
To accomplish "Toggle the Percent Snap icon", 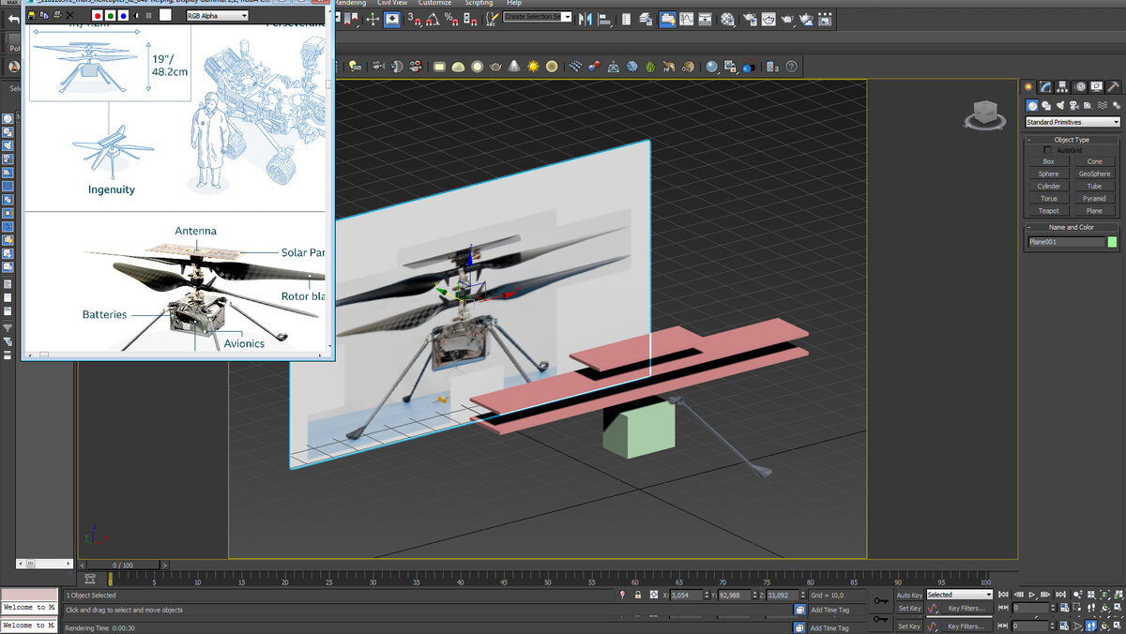I will (451, 18).
